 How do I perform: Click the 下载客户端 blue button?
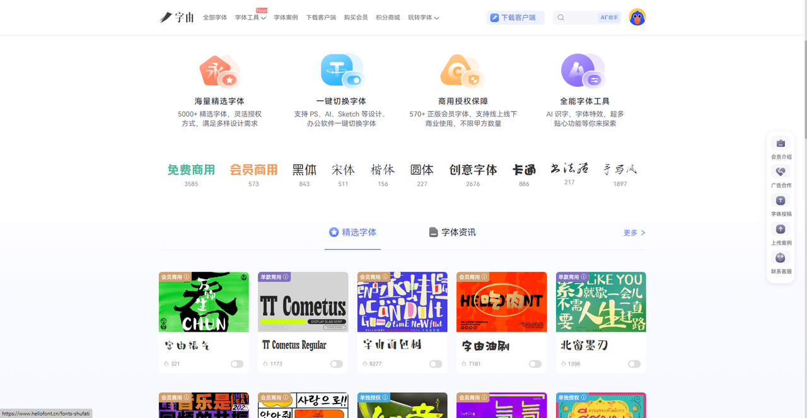click(515, 18)
